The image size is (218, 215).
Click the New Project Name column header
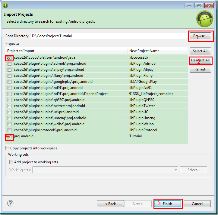point(157,51)
